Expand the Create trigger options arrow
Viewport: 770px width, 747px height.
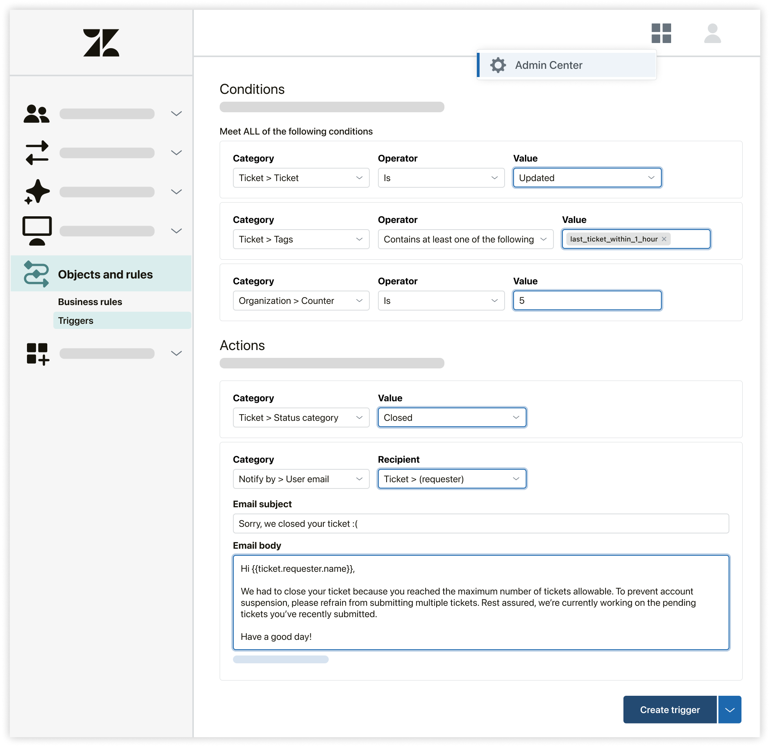[x=729, y=709]
